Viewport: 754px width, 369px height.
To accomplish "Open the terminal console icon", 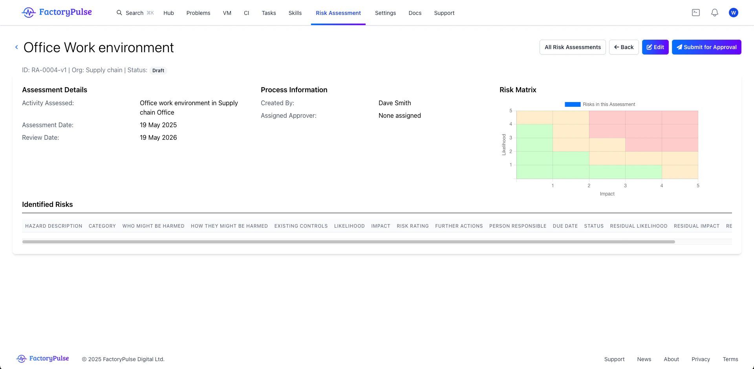I will [696, 13].
